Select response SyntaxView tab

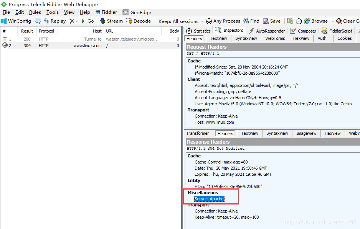point(277,133)
